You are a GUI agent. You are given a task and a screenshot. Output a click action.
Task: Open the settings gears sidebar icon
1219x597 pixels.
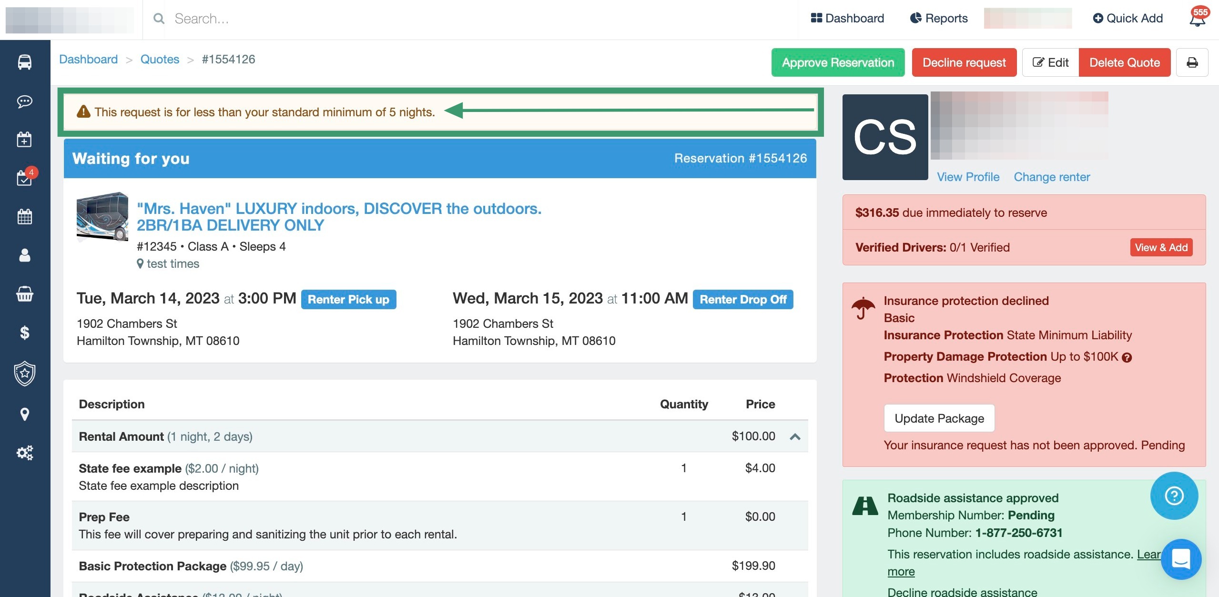click(25, 453)
